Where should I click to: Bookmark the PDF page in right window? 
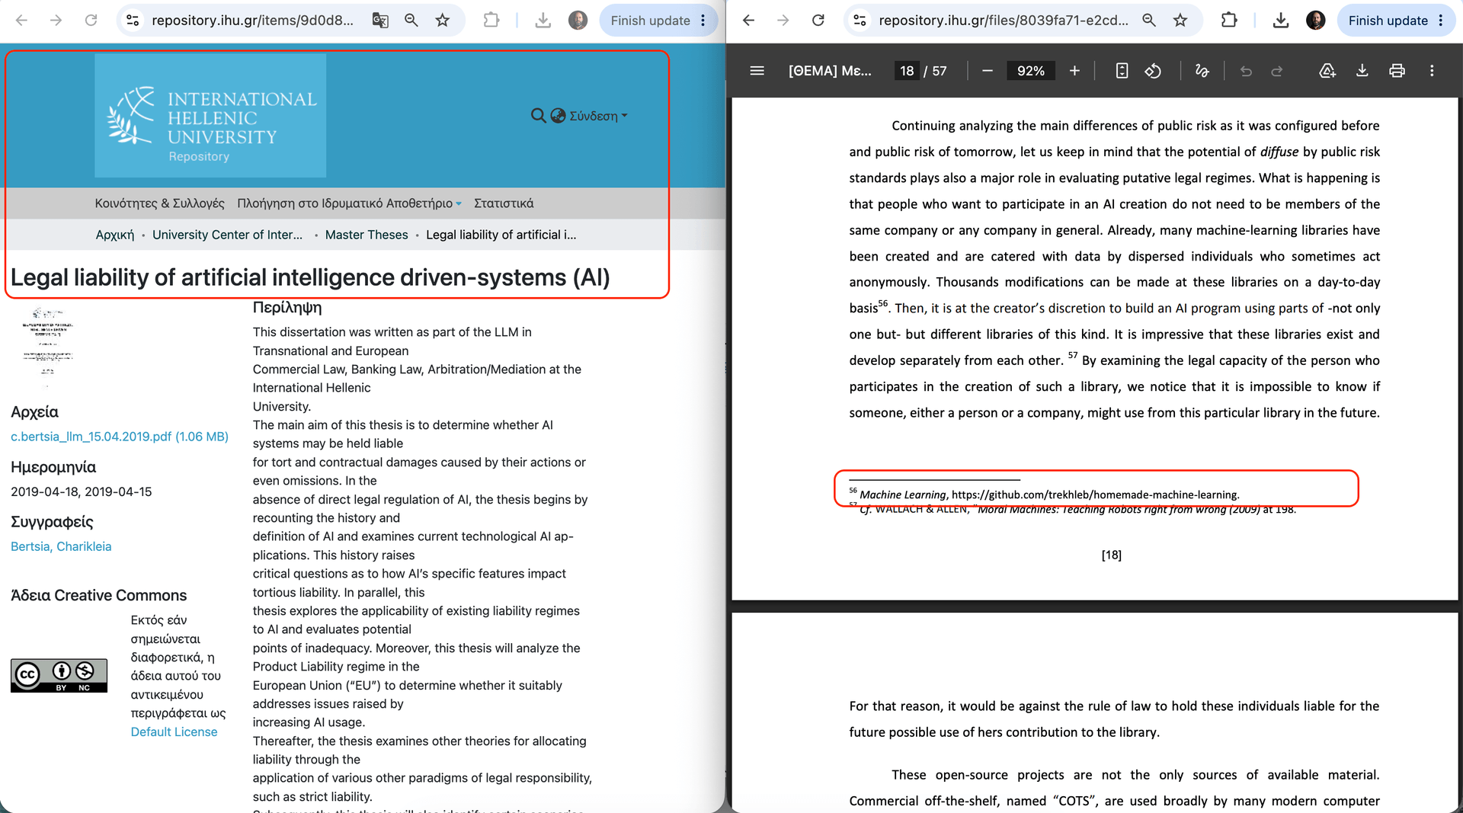(x=1180, y=21)
